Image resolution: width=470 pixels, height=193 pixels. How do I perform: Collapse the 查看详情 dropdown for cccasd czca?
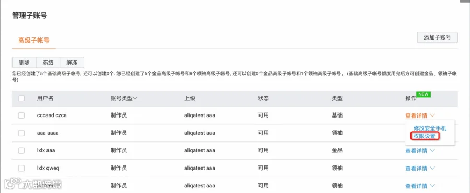click(x=432, y=115)
